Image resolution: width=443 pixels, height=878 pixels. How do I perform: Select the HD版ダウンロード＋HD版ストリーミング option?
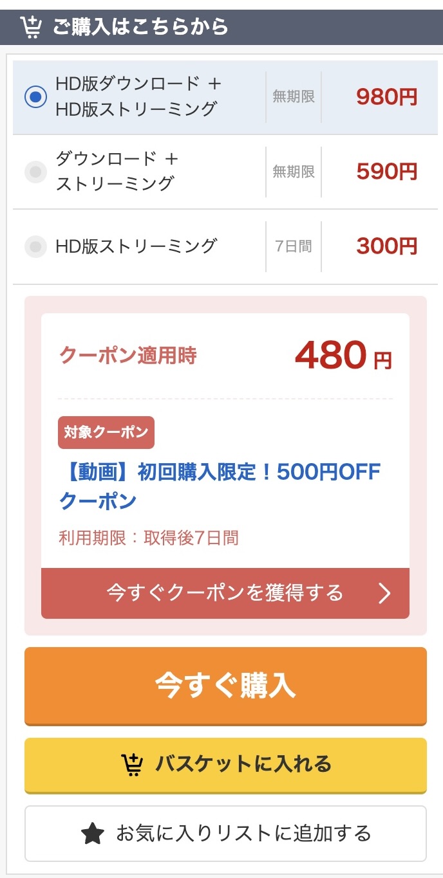35,96
